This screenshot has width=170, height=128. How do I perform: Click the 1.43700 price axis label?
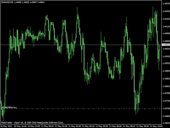166,109
